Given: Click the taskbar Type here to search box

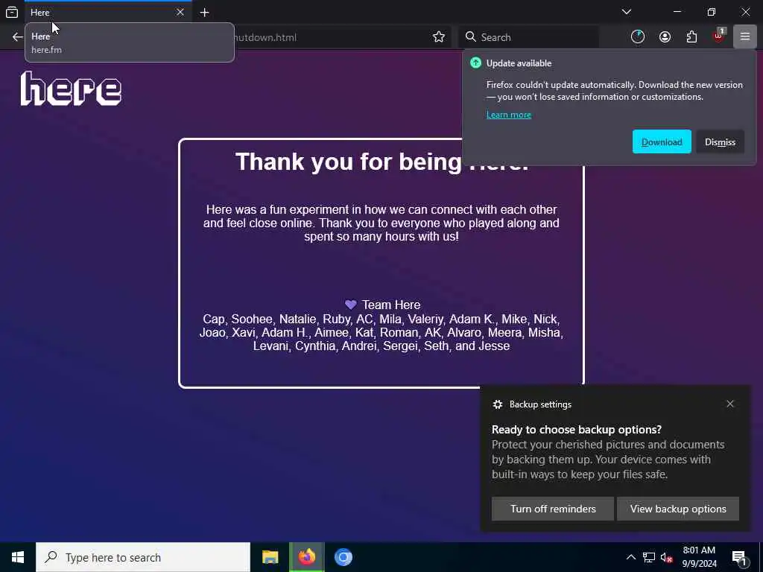Looking at the screenshot, I should pyautogui.click(x=143, y=557).
